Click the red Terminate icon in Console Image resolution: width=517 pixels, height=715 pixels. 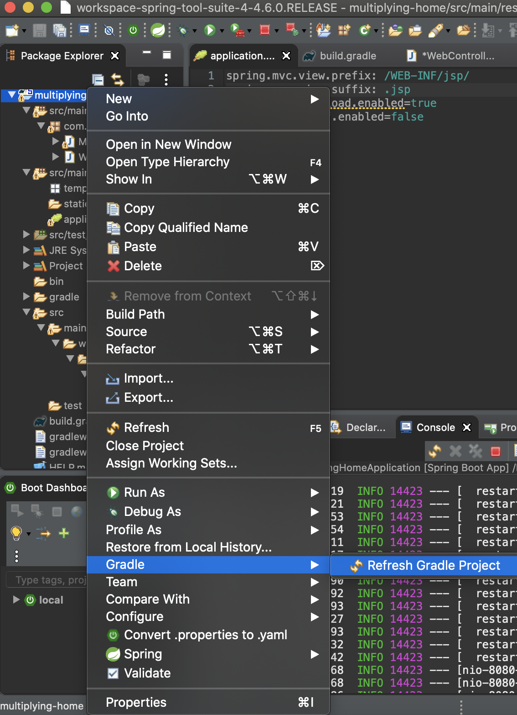point(496,452)
